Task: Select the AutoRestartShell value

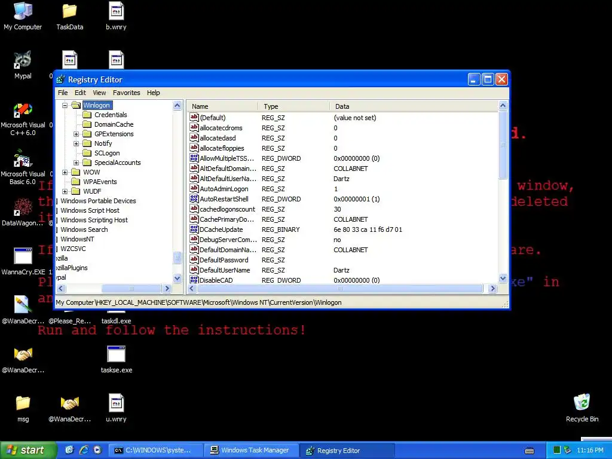Action: 224,199
